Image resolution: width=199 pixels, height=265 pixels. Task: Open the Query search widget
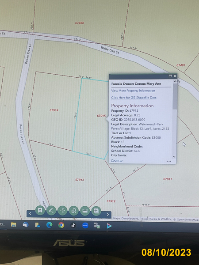pyautogui.click(x=62, y=211)
